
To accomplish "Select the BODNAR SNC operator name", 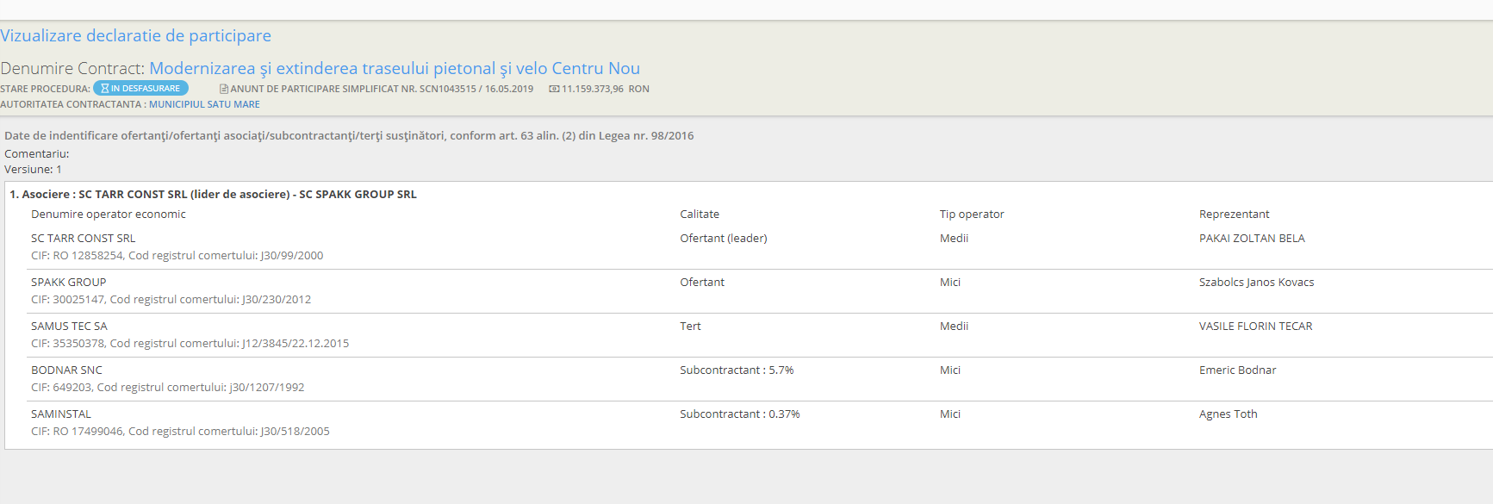I will [66, 370].
